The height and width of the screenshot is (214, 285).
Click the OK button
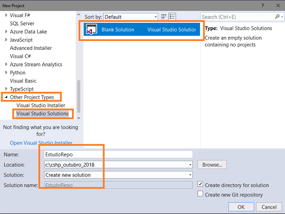[x=241, y=207]
